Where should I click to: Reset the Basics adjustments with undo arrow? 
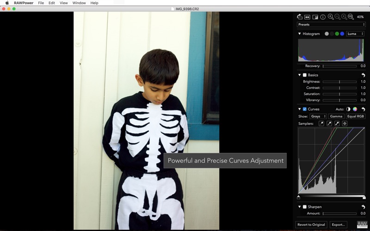(363, 75)
